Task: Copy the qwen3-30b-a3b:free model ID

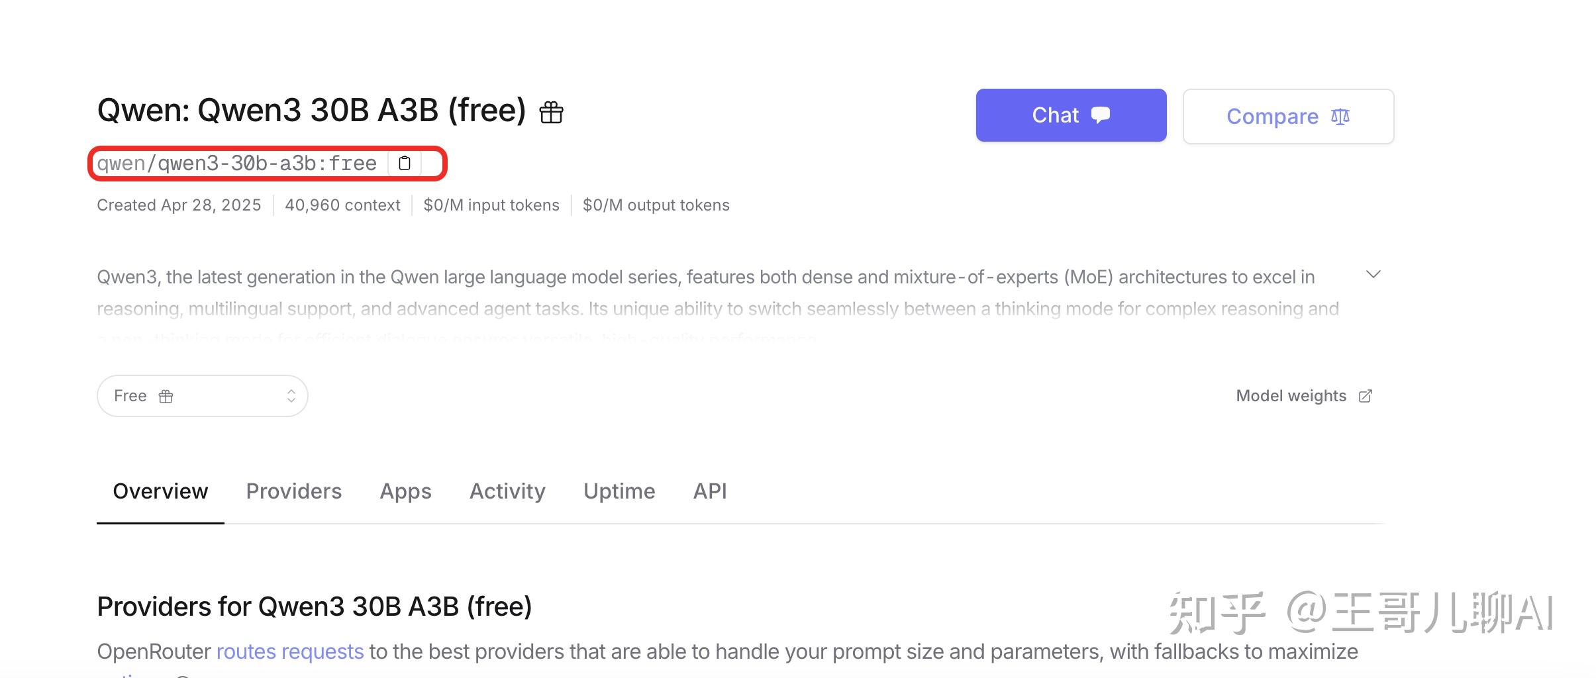Action: pos(405,163)
